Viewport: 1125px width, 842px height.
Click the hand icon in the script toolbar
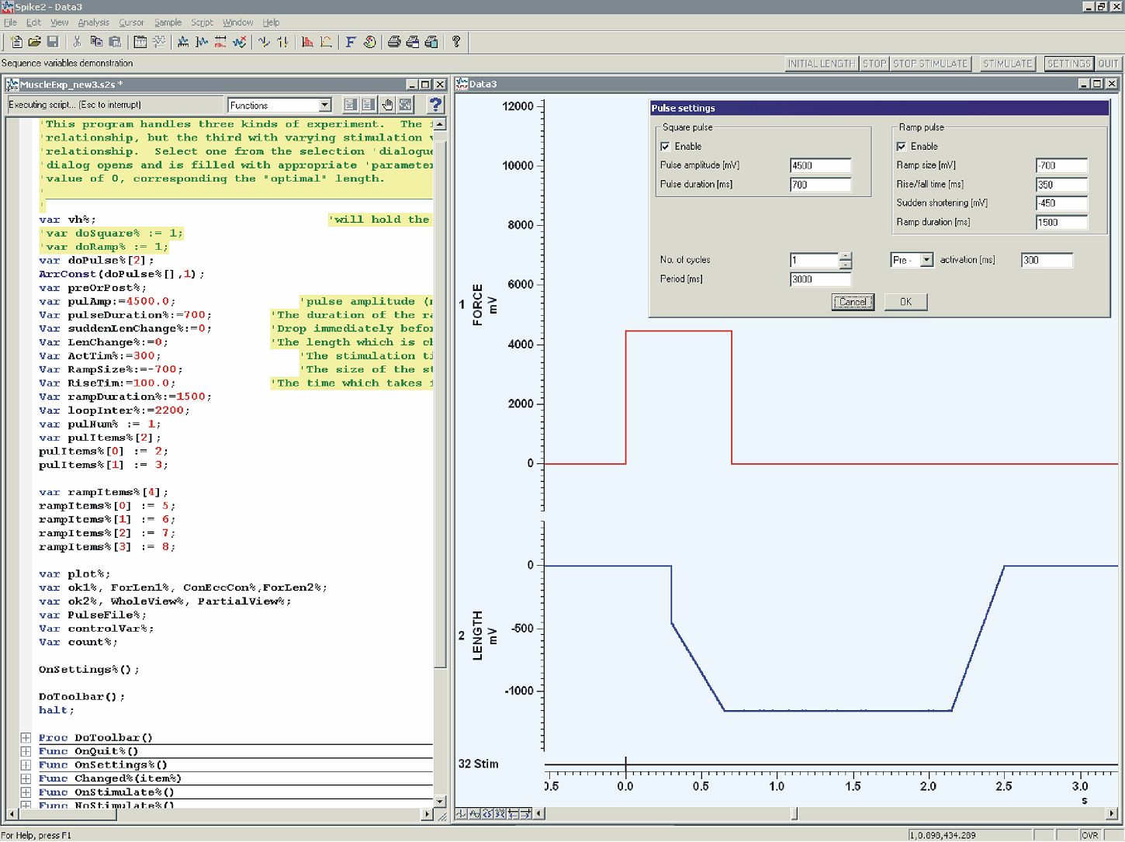pos(389,105)
